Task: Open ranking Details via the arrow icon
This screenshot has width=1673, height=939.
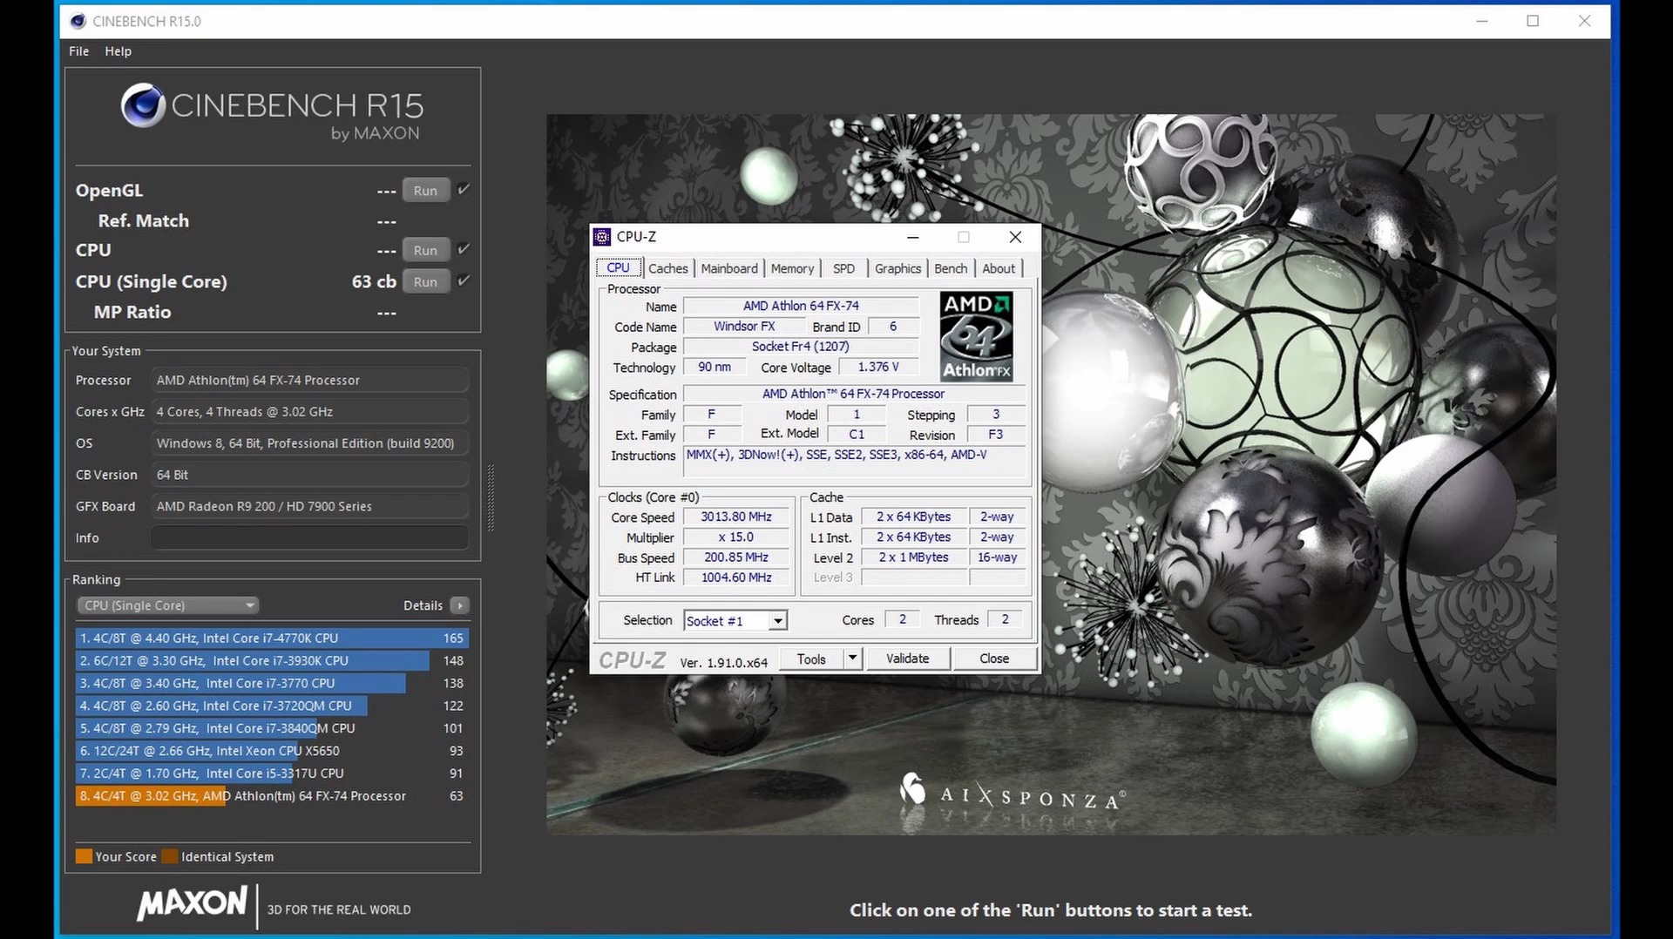Action: [460, 605]
